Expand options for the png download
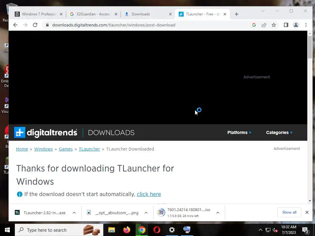The image size is (315, 236). click(x=146, y=213)
